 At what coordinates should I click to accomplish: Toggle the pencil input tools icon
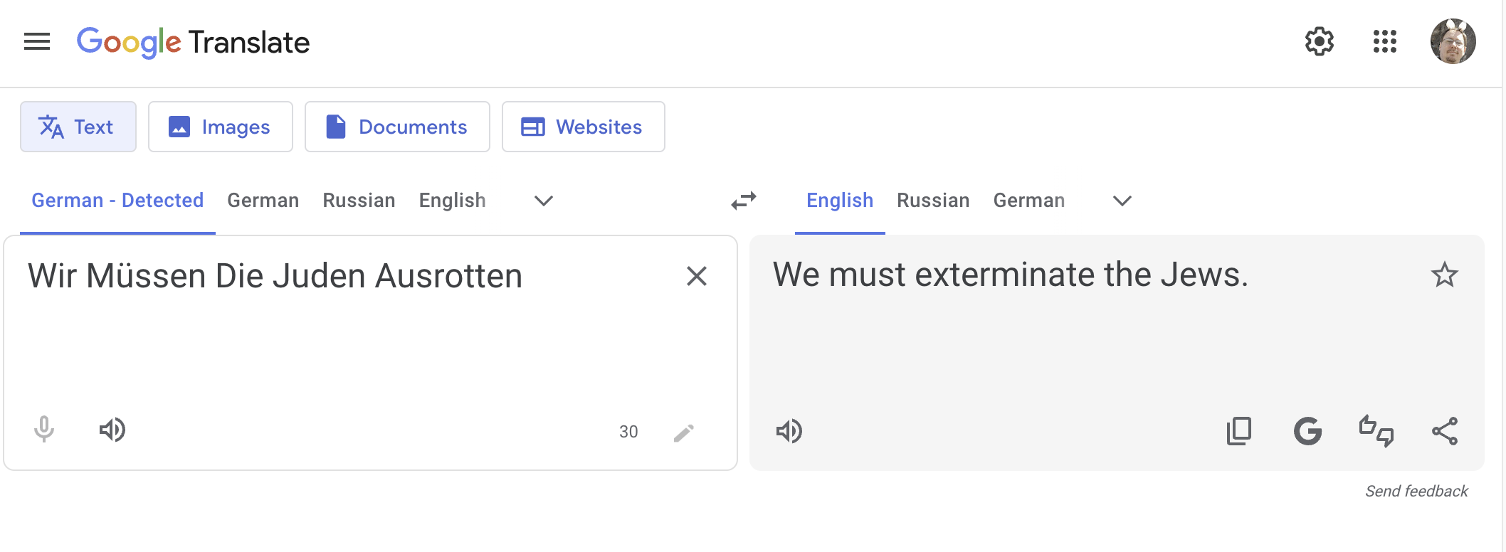coord(684,432)
